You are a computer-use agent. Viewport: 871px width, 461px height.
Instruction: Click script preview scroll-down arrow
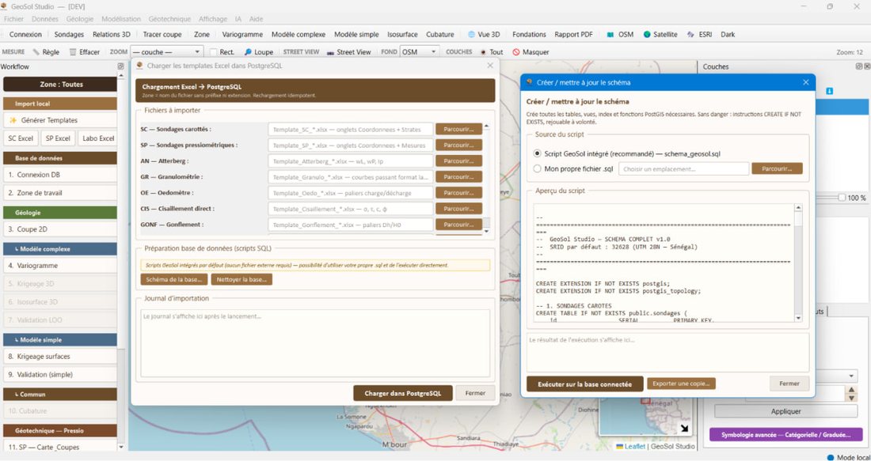click(798, 319)
